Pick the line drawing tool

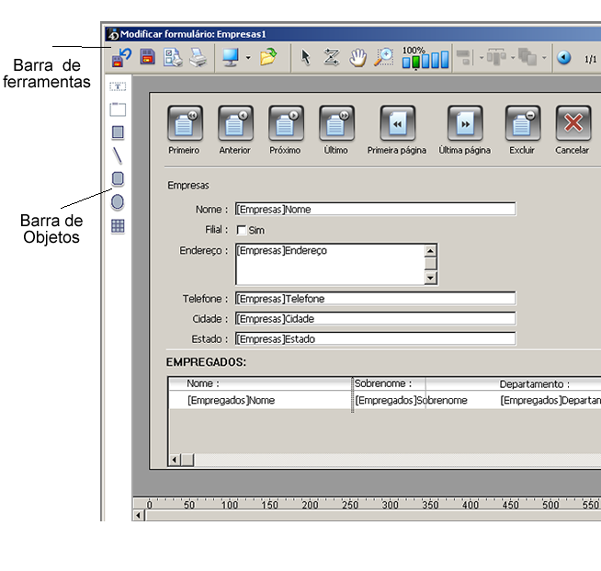[118, 154]
